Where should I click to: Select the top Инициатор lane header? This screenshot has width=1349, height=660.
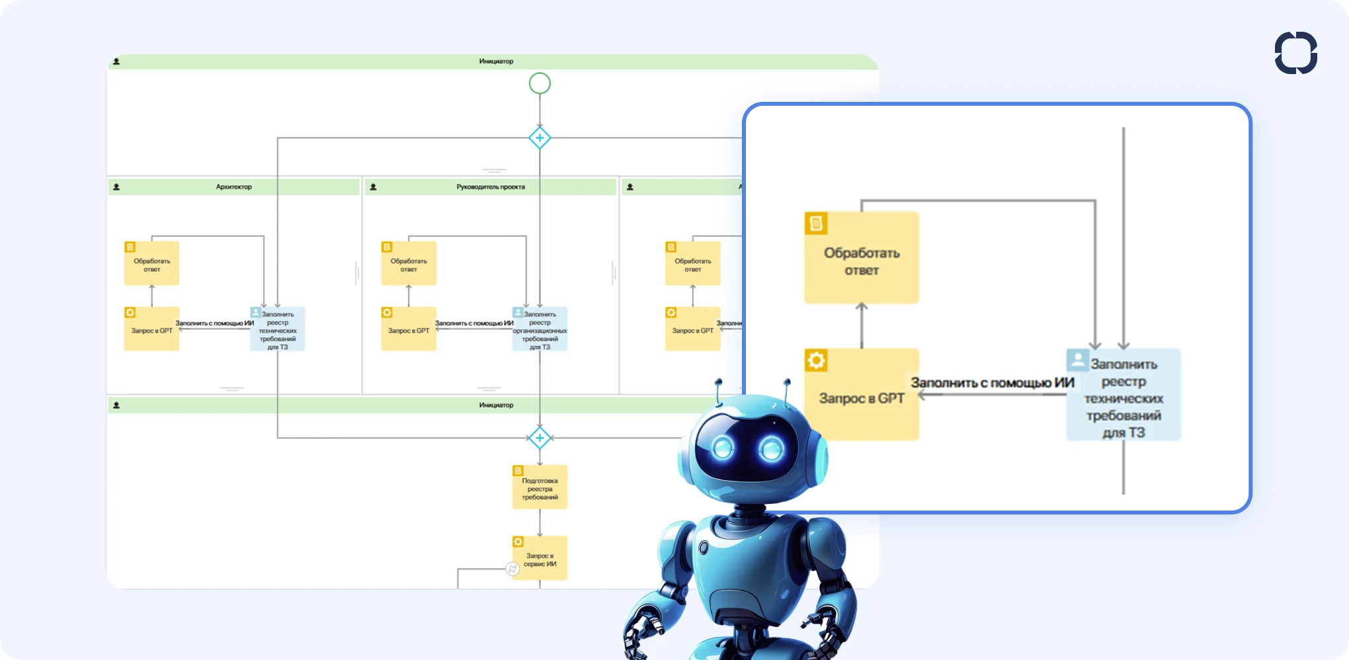(495, 62)
